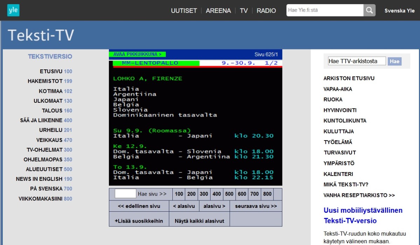
Task: Select the alasivu > subpage button
Action: point(214,206)
